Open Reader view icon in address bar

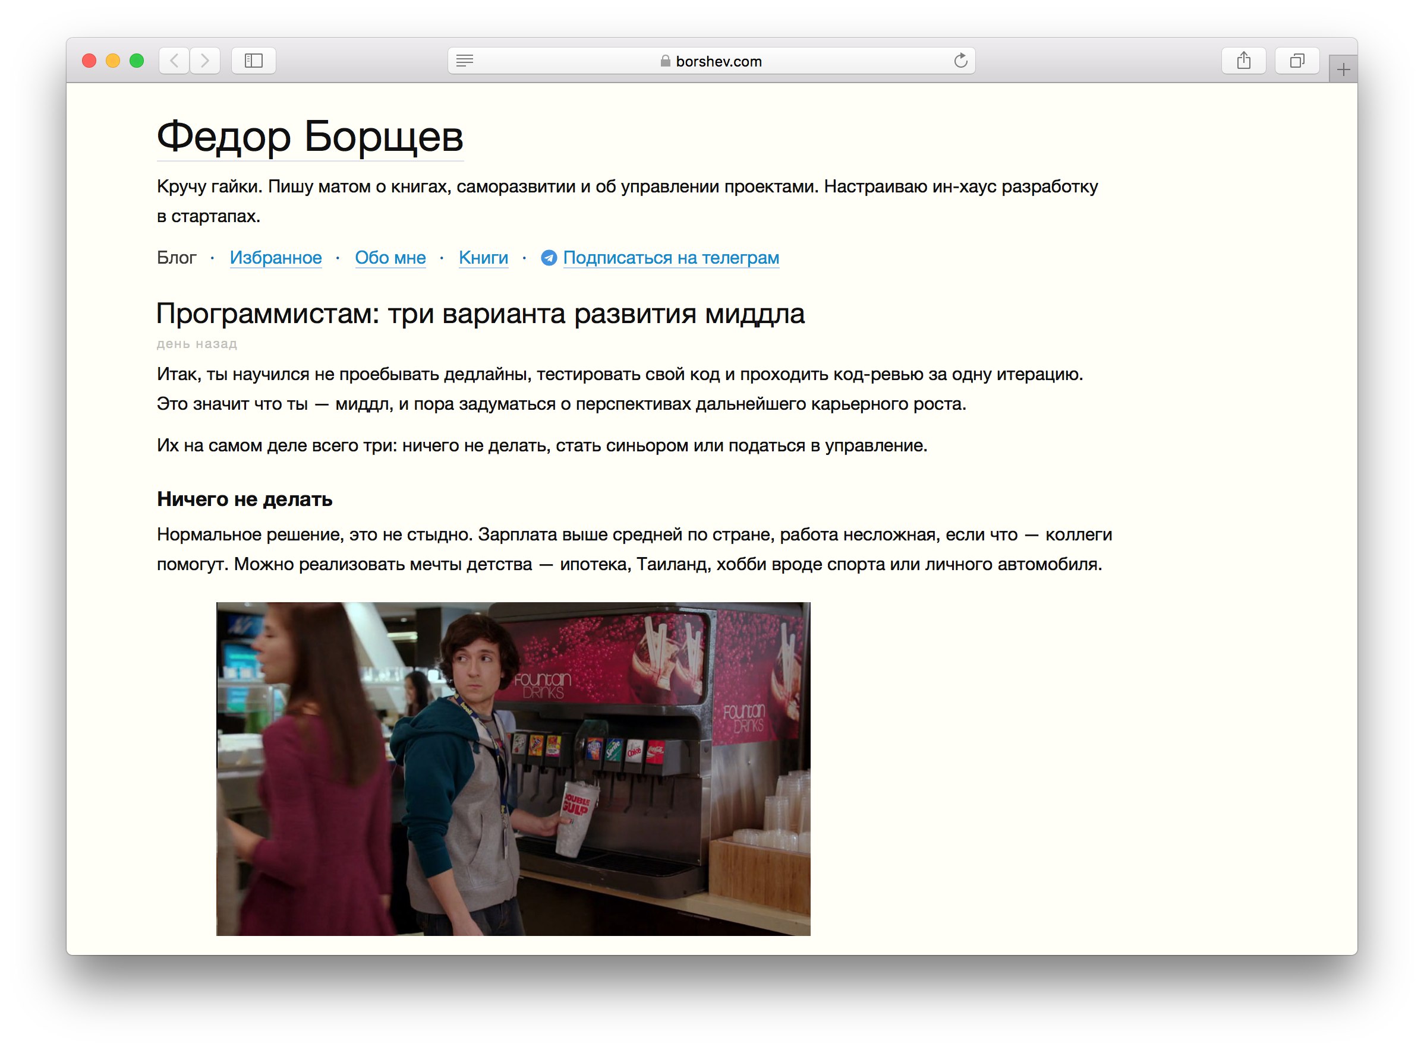[x=465, y=61]
